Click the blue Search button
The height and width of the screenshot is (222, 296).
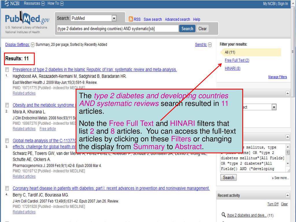[187, 29]
